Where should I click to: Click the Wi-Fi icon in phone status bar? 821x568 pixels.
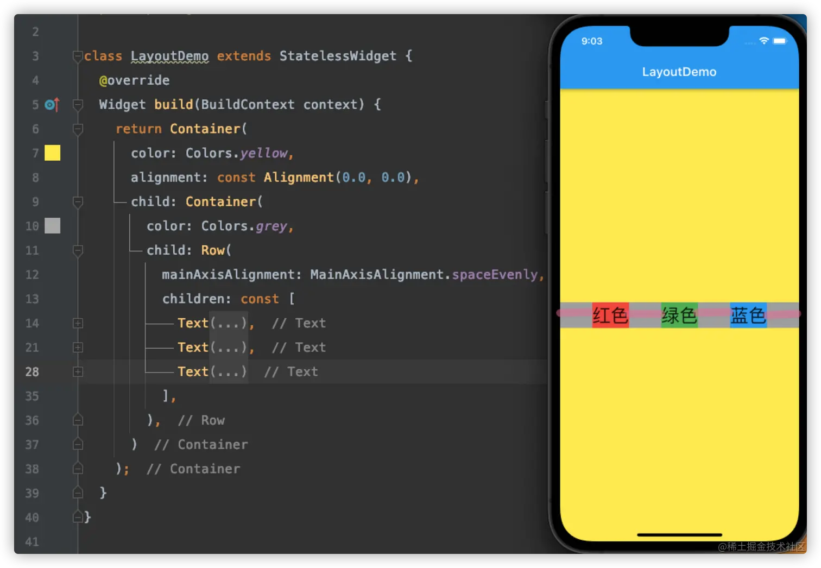(763, 41)
